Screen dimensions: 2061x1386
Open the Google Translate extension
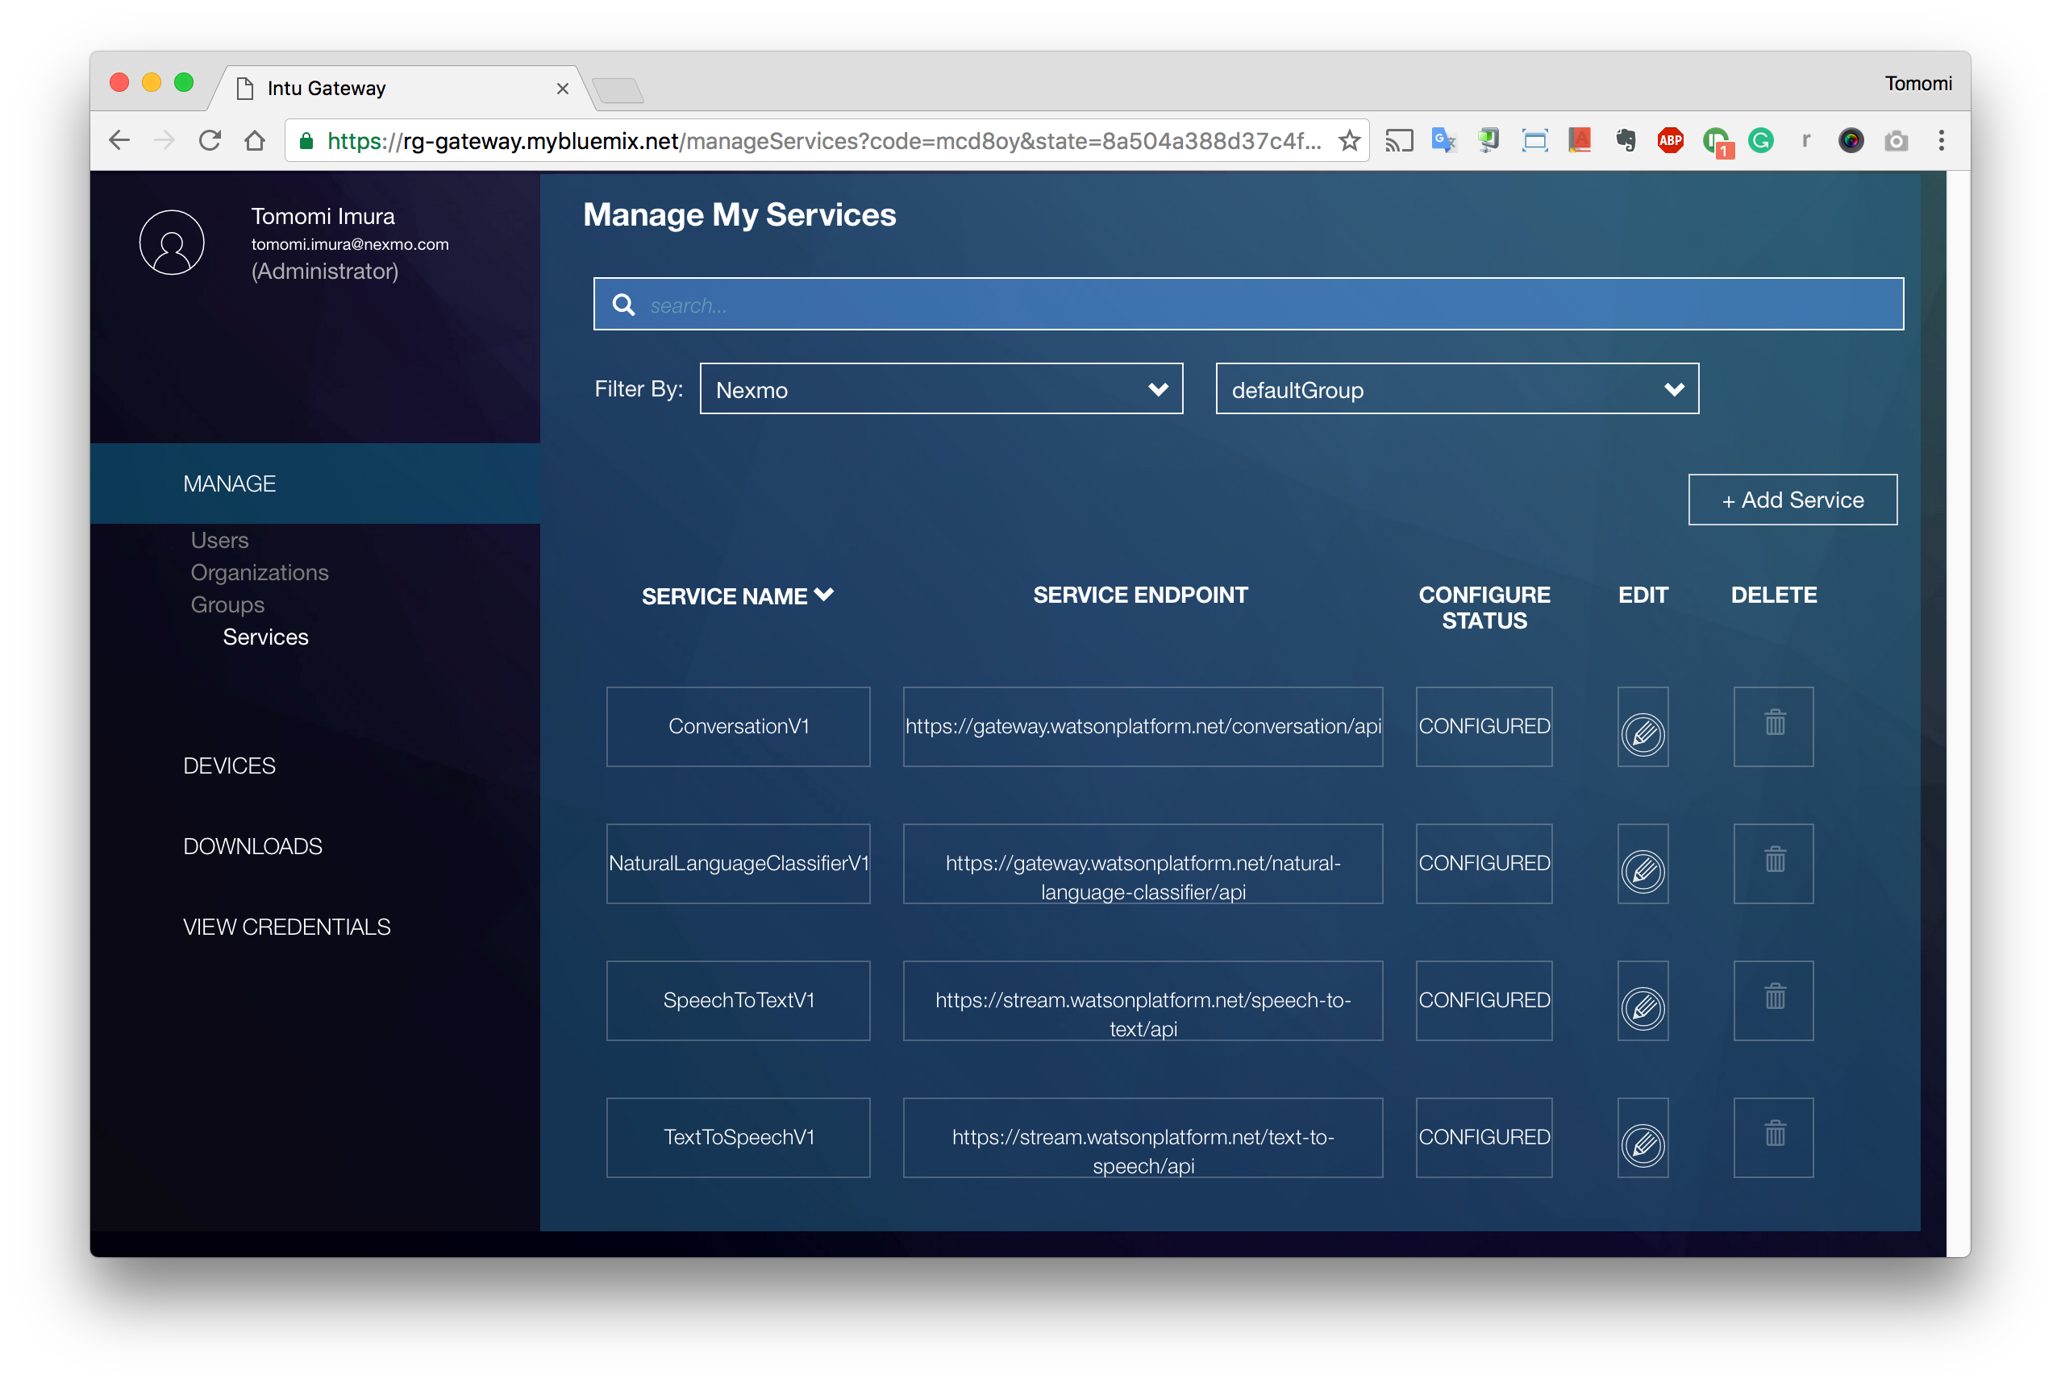1443,140
